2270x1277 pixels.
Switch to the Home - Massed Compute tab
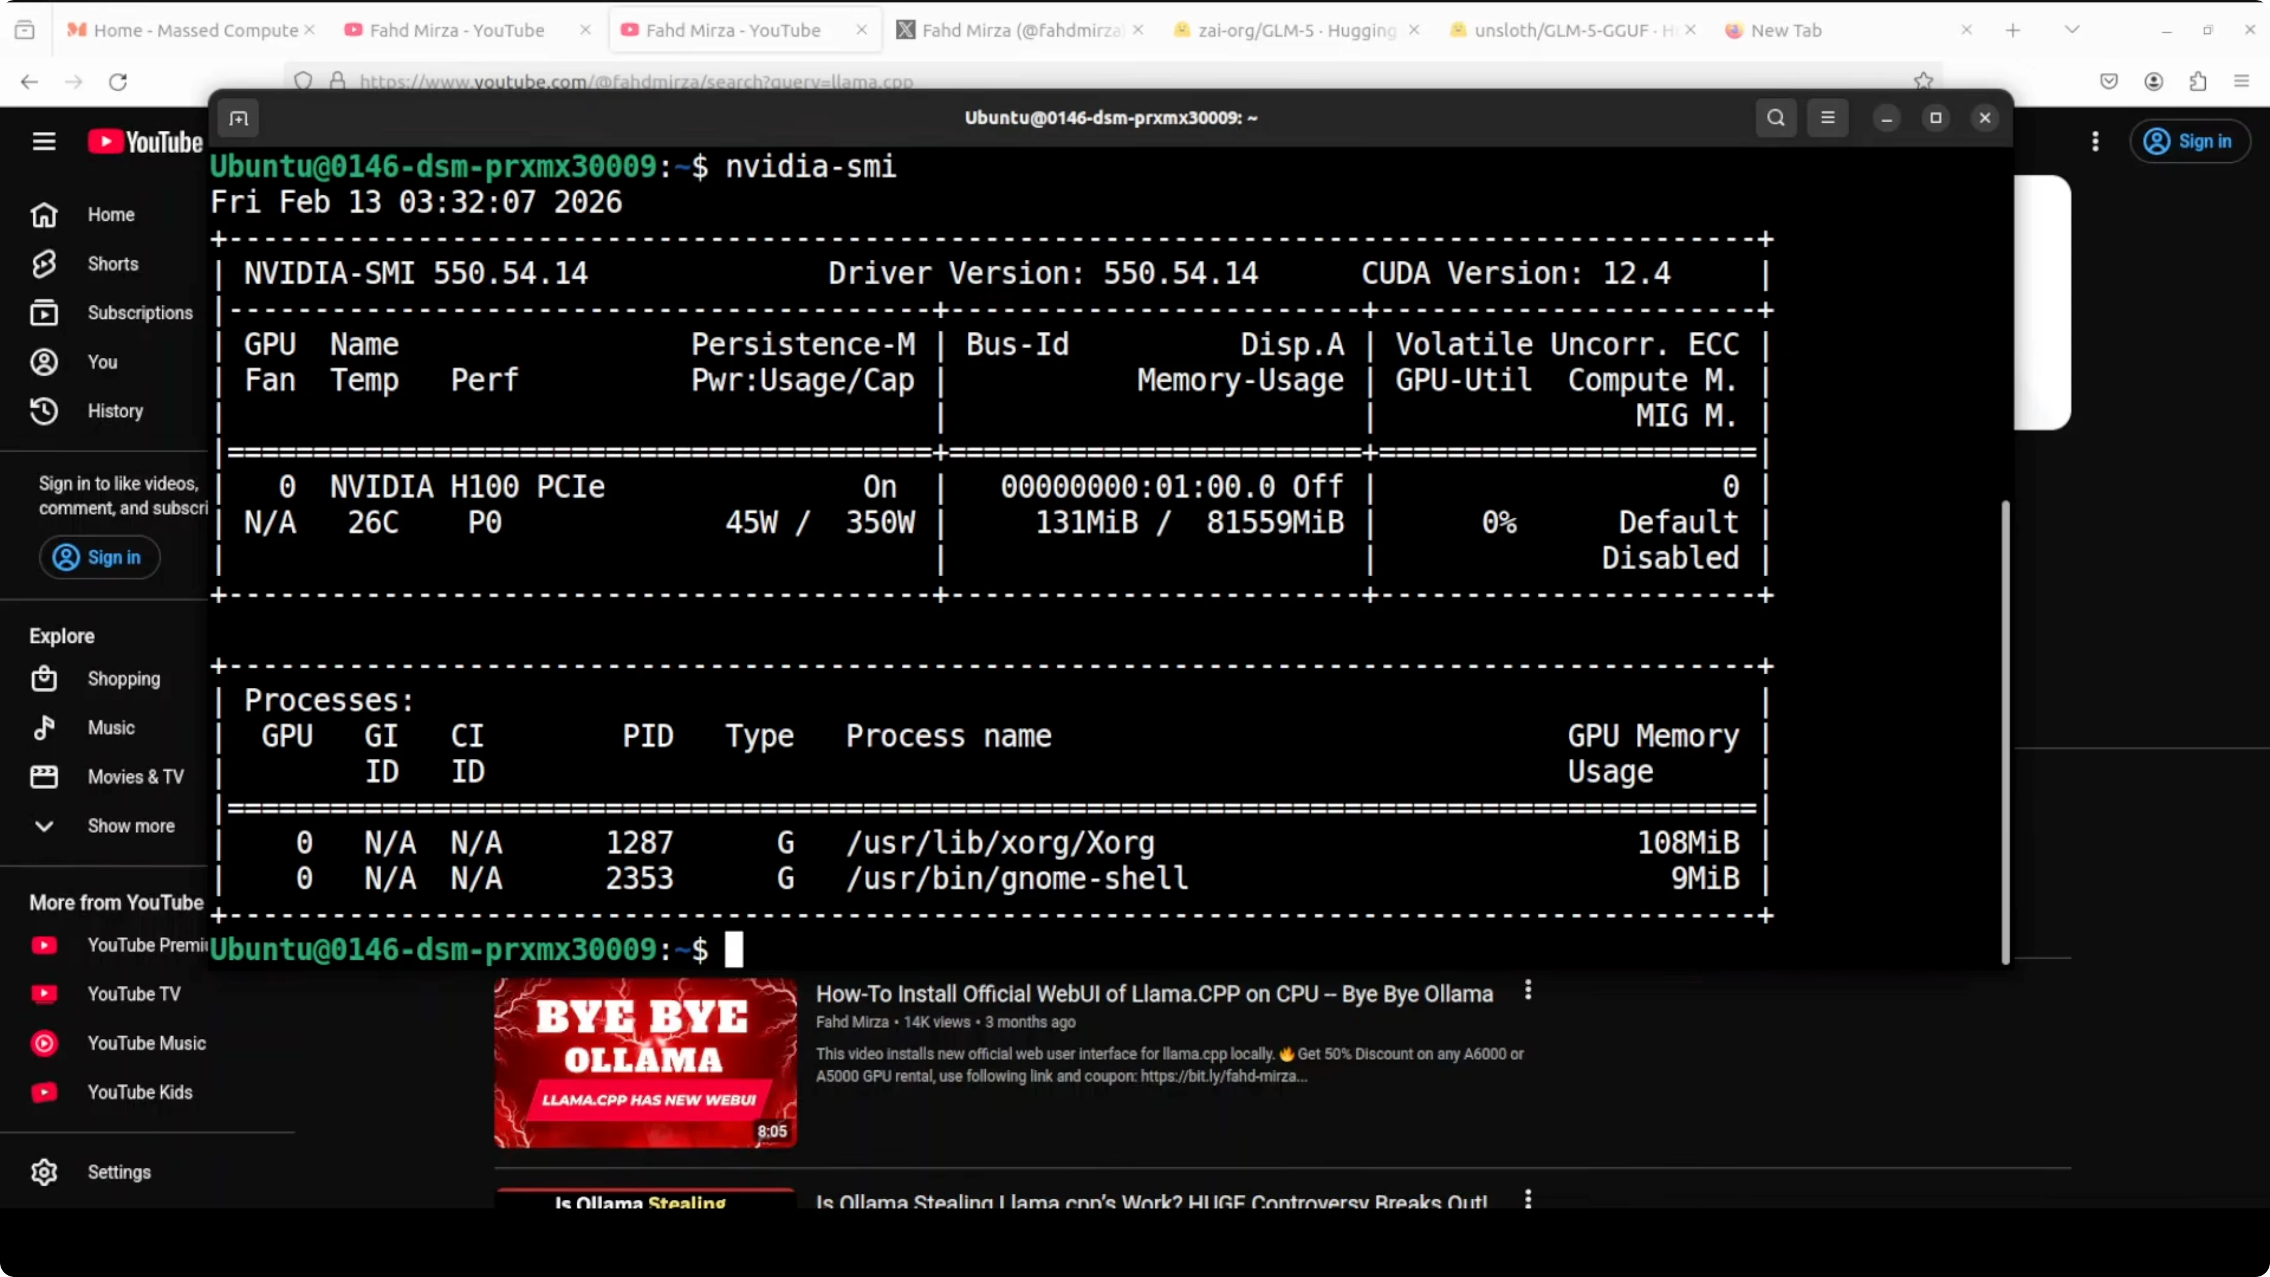click(x=195, y=30)
